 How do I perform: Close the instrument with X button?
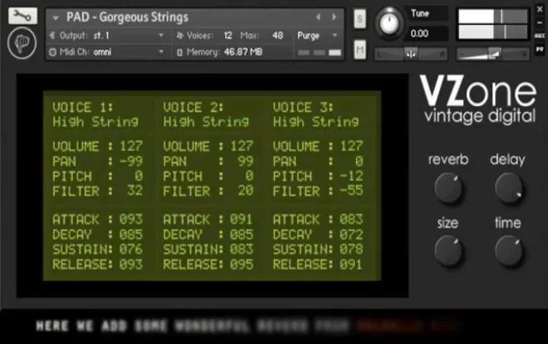(x=540, y=9)
